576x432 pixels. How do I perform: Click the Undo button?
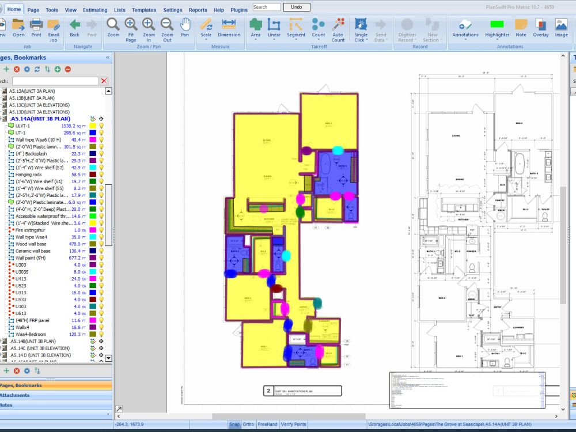coord(296,7)
